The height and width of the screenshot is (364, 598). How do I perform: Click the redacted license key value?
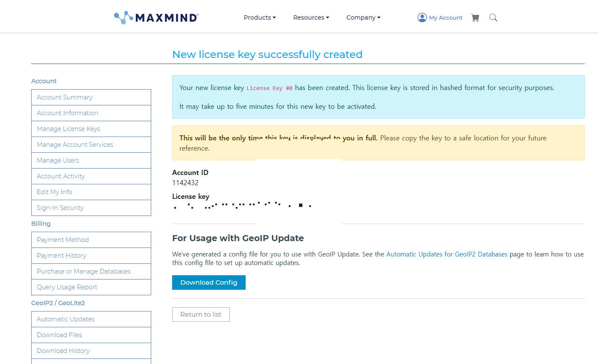coord(242,206)
